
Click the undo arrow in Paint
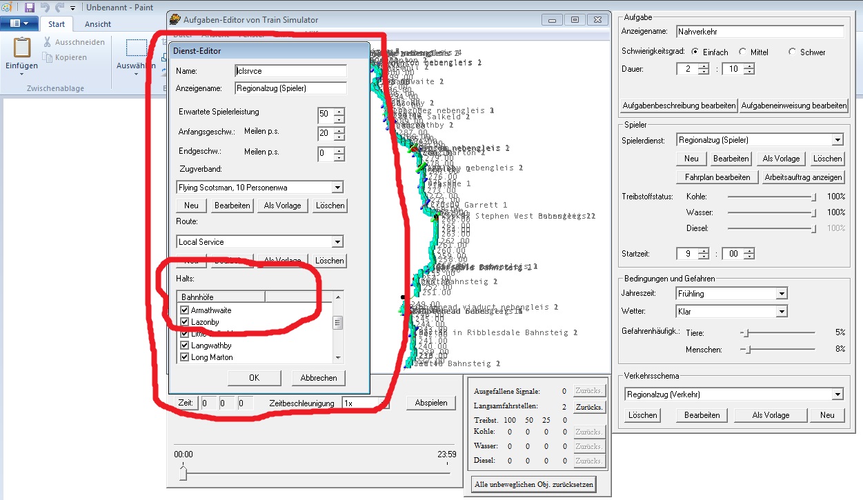pyautogui.click(x=45, y=8)
